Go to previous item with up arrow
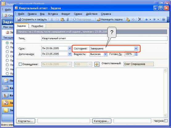The width and height of the screenshot is (171, 128). (146, 19)
